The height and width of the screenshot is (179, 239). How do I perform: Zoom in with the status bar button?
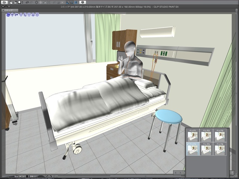[x=24, y=176]
